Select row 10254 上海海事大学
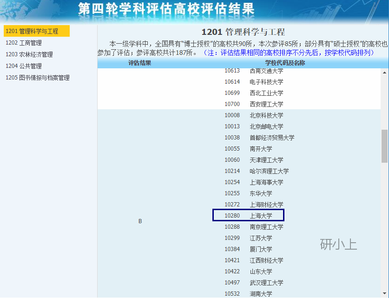Viewport: 389px width, 298px height. pos(254,182)
